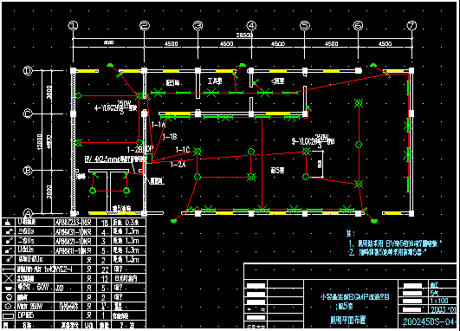Image resolution: width=460 pixels, height=331 pixels.
Task: Select the legend quantity 18
Action: point(105,223)
